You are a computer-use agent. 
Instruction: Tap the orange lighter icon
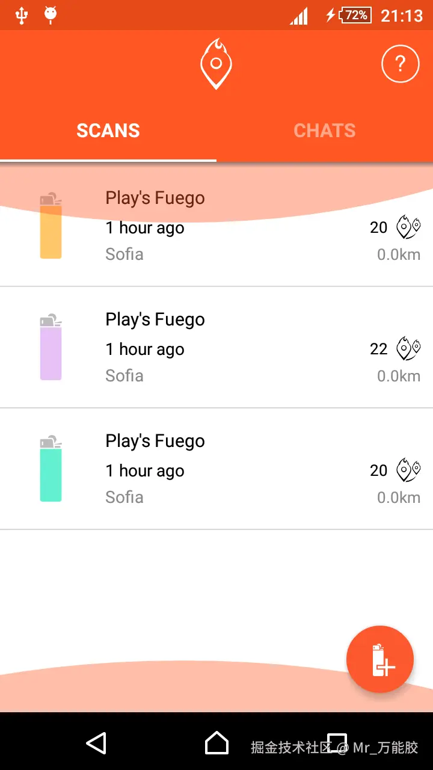tap(51, 226)
